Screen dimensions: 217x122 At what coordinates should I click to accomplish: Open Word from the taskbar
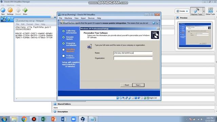tap(63, 119)
